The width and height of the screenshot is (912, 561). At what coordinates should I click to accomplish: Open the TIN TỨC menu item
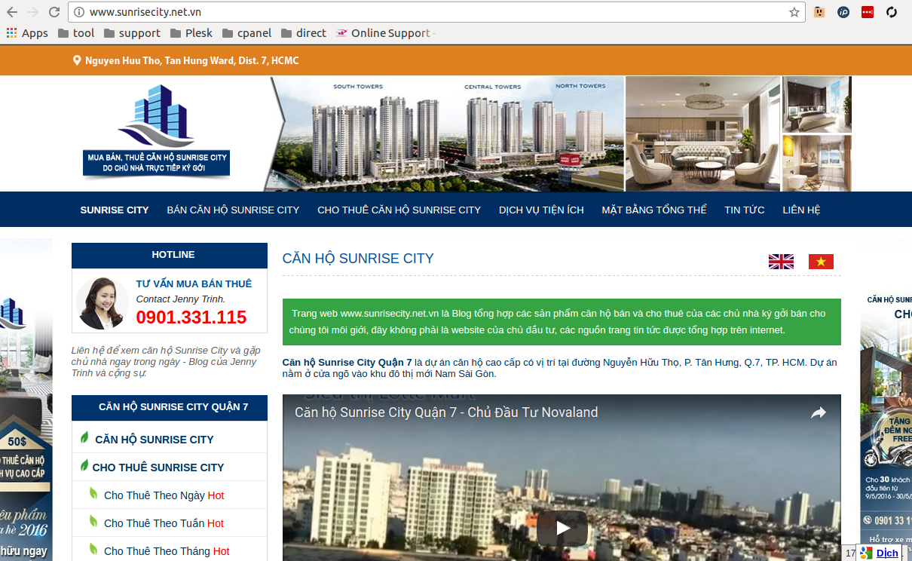[745, 210]
